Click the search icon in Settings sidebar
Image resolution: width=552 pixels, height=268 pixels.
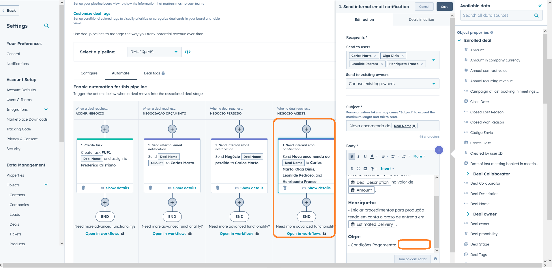[46, 26]
